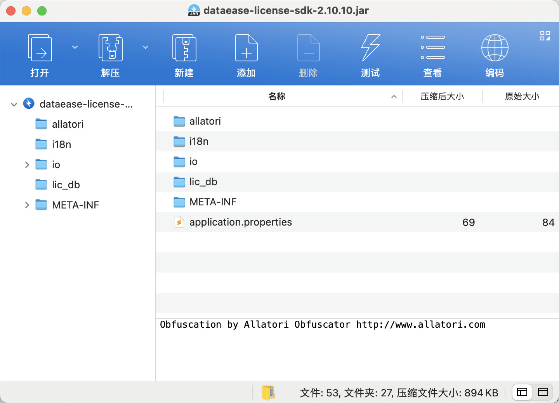Sort by 名称 column header
Image resolution: width=559 pixels, height=403 pixels.
(277, 96)
